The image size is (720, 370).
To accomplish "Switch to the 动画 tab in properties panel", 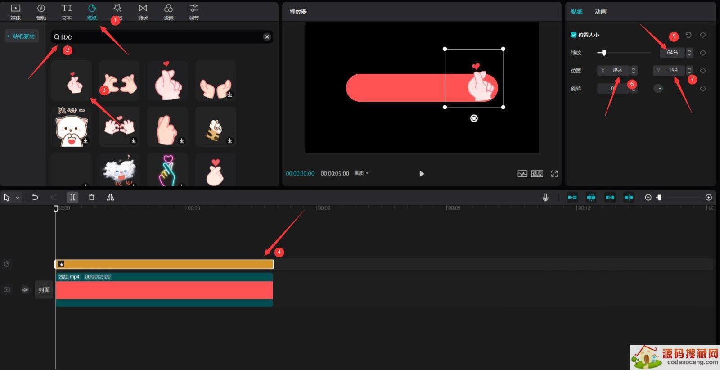I will point(600,12).
